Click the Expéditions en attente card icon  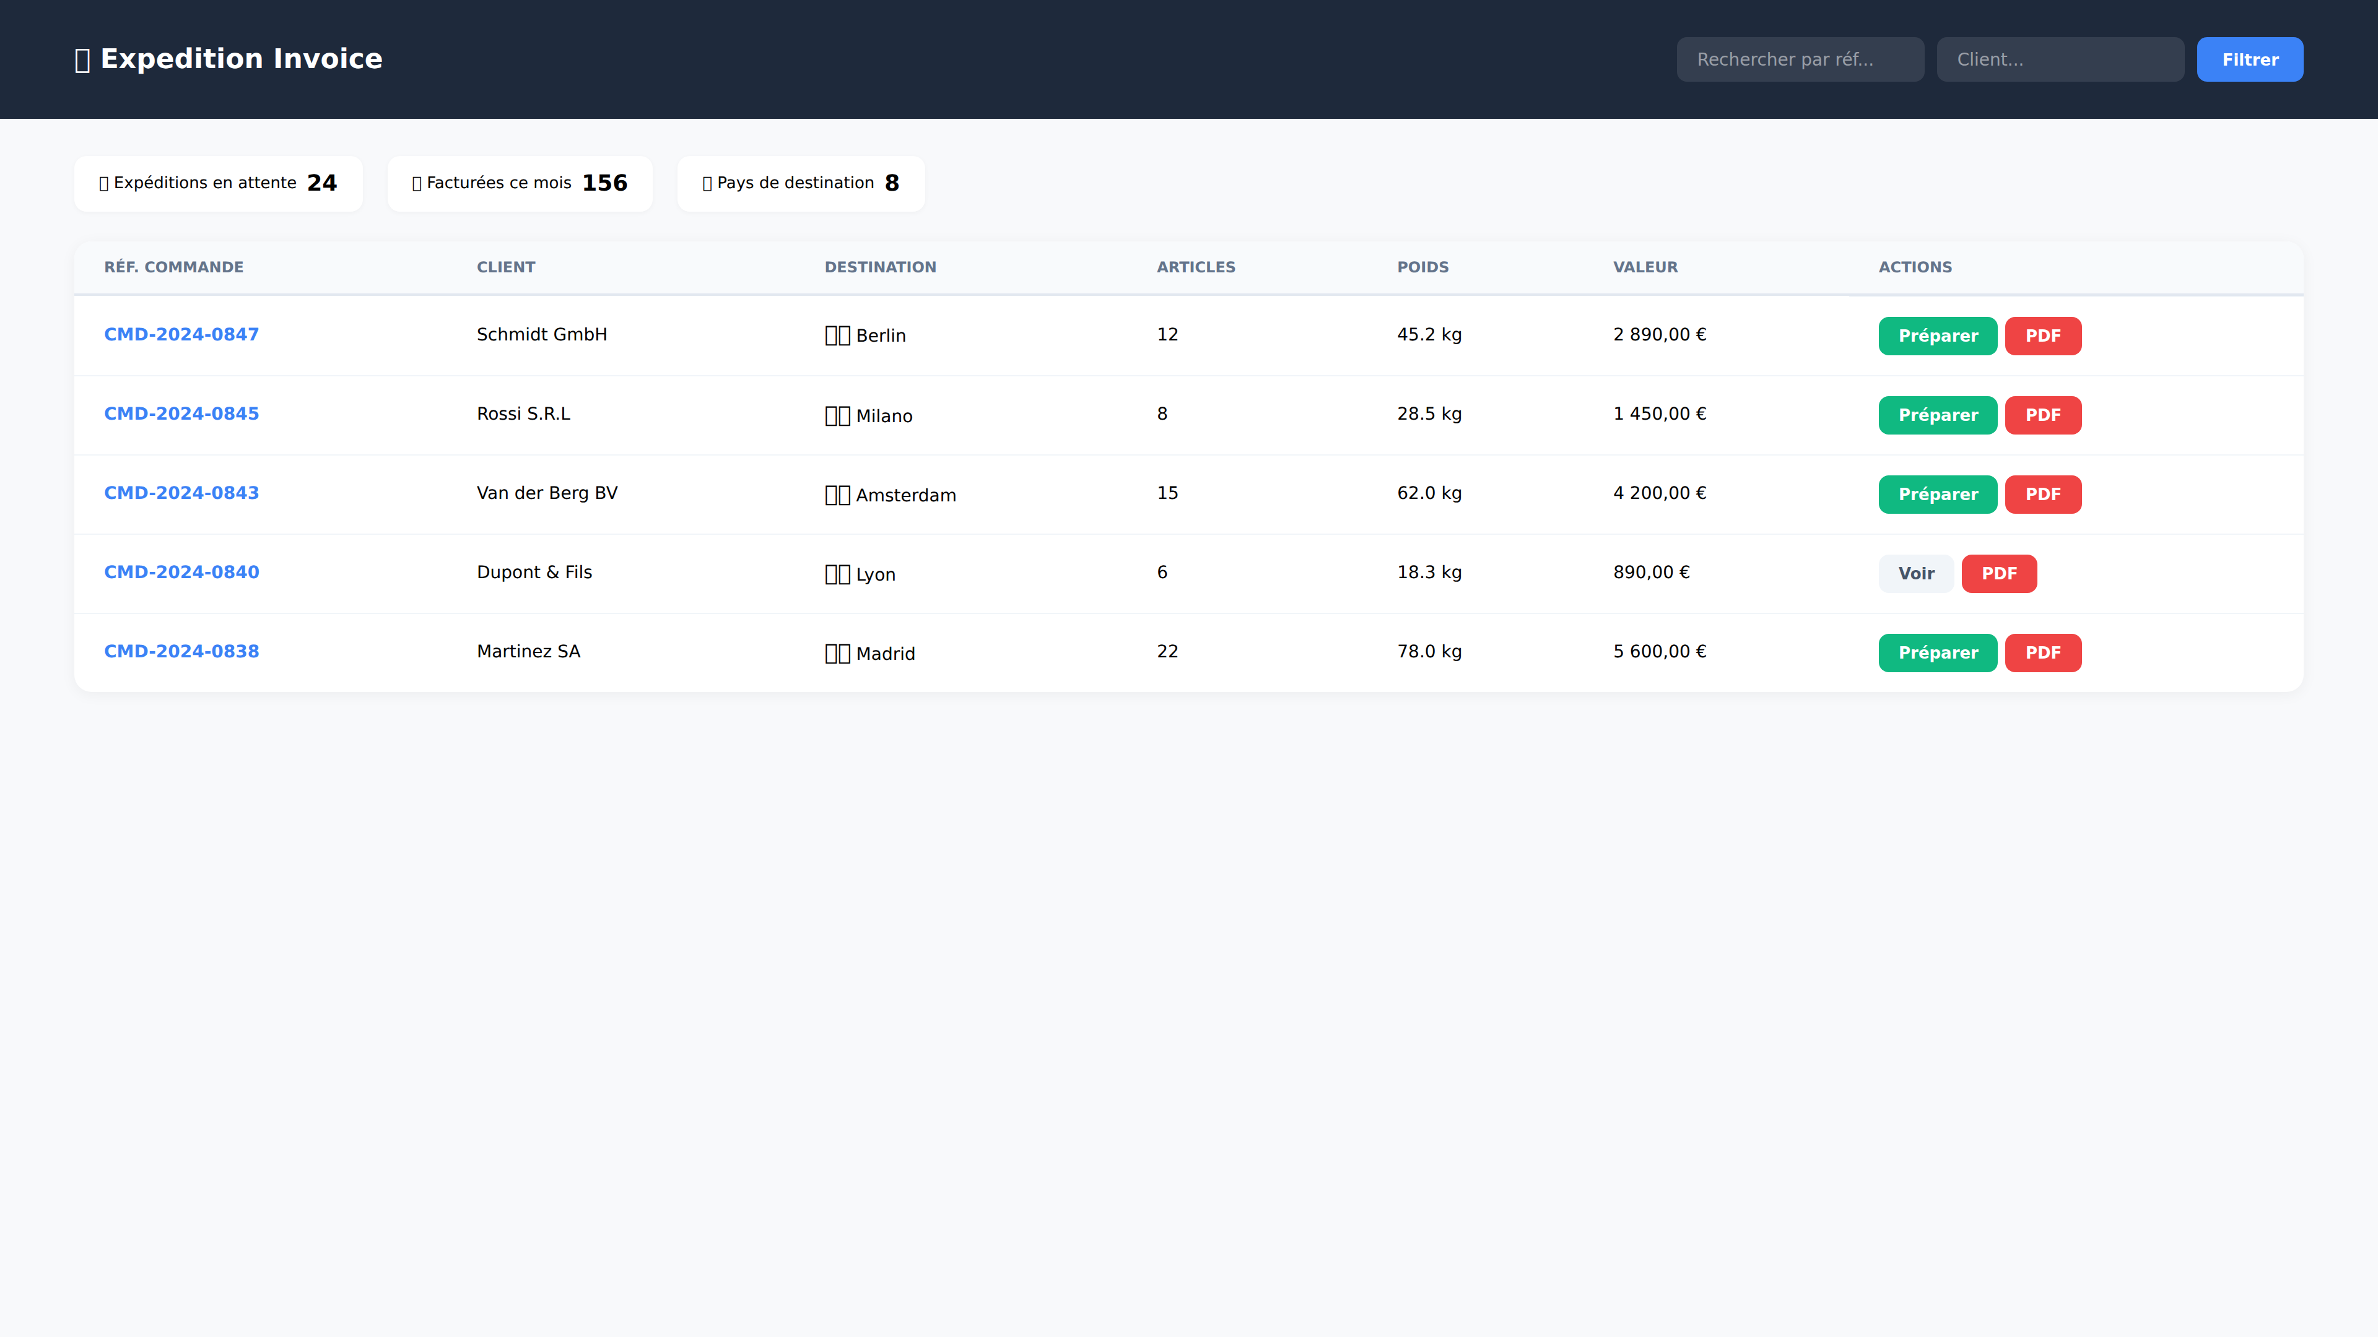click(104, 183)
